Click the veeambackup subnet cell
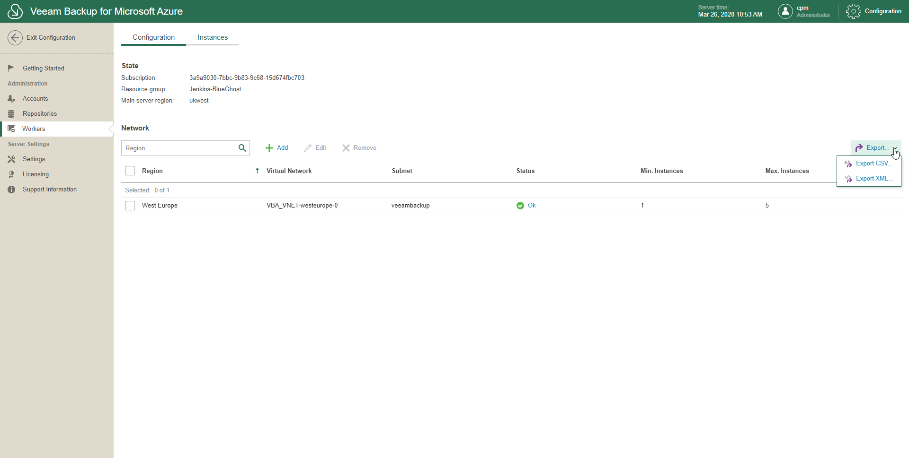 [x=410, y=206]
